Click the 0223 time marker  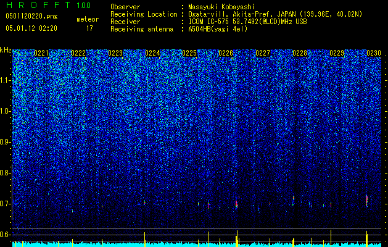click(115, 53)
